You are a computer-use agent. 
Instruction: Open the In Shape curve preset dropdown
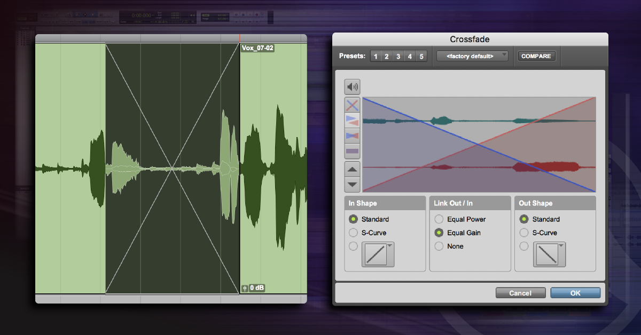tap(378, 254)
